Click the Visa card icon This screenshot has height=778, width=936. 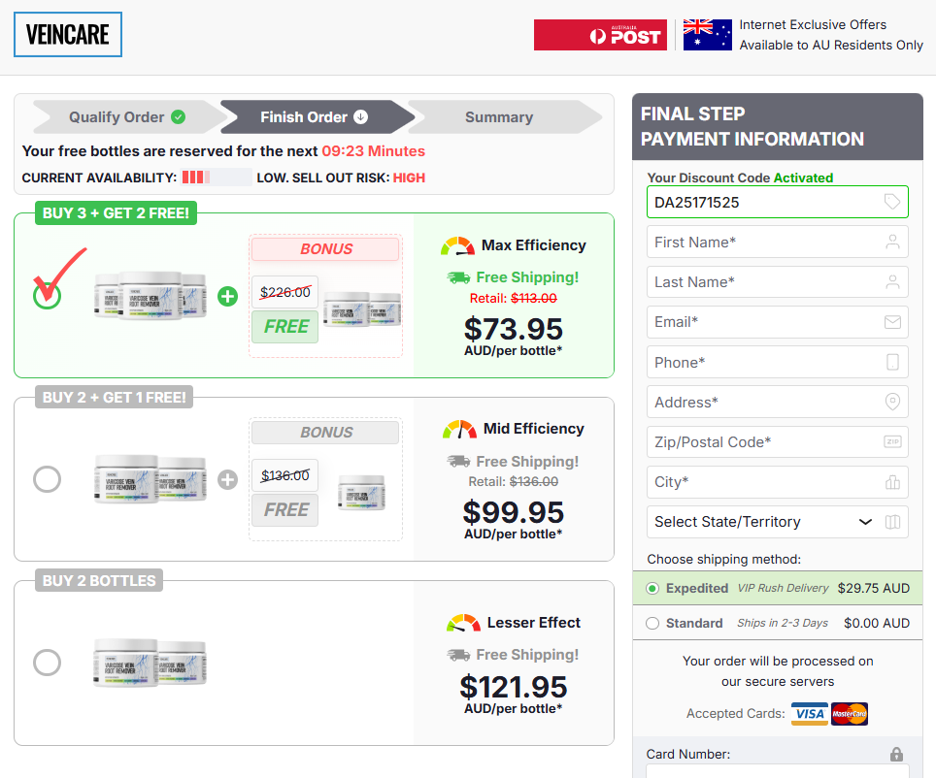pos(809,714)
